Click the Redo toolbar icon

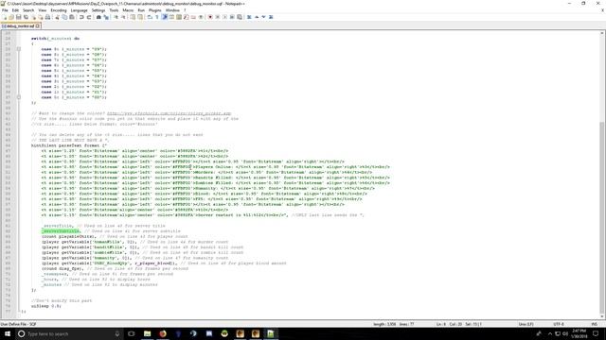[89, 17]
